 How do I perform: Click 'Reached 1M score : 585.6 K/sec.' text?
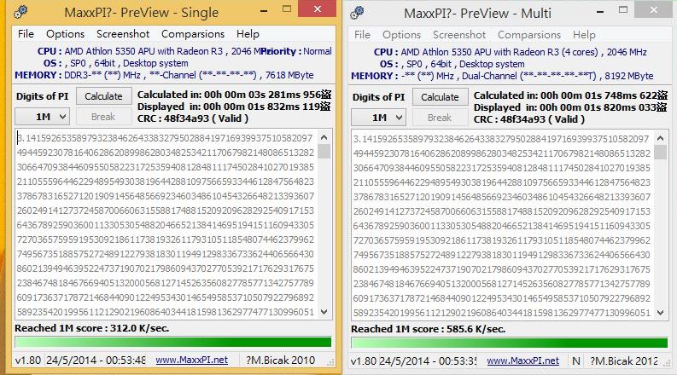(428, 329)
